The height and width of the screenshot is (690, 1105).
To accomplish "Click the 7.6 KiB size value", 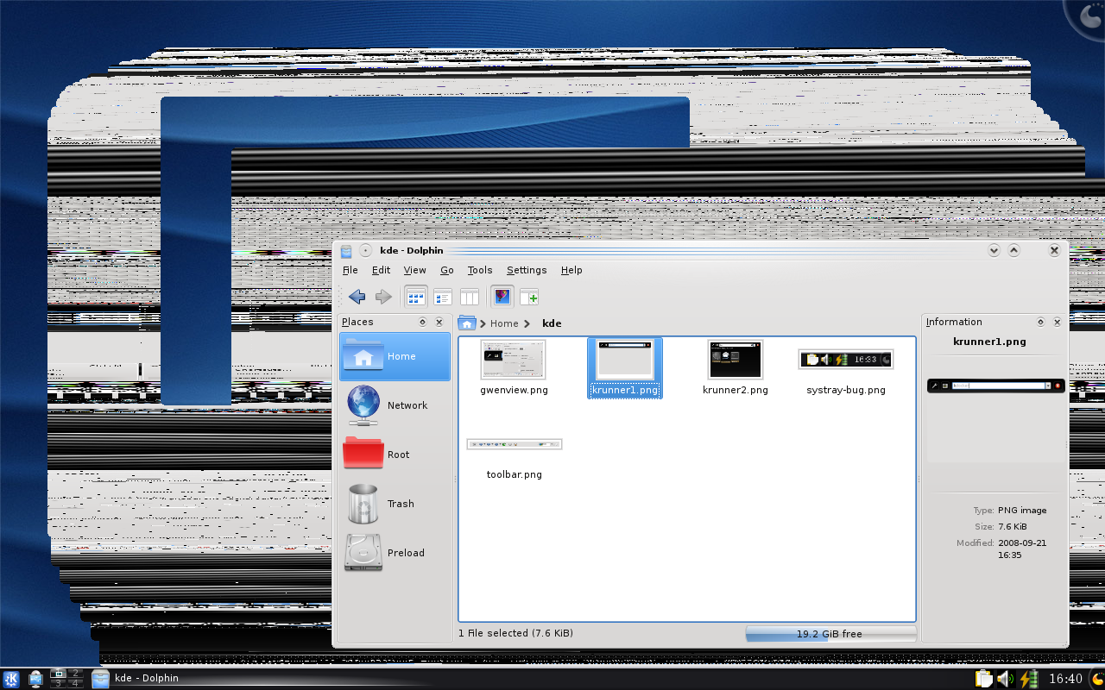I will click(x=1013, y=526).
